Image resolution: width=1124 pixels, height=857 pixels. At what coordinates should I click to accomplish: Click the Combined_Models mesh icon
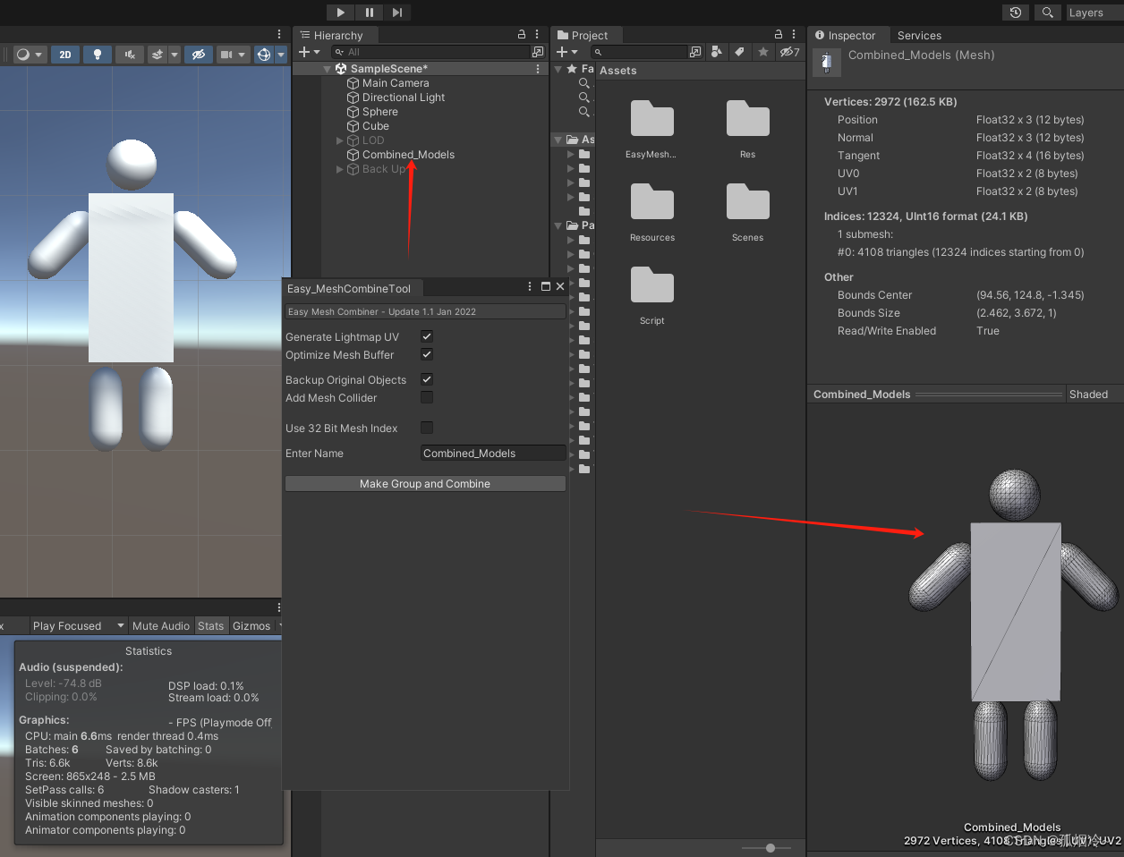tap(826, 63)
